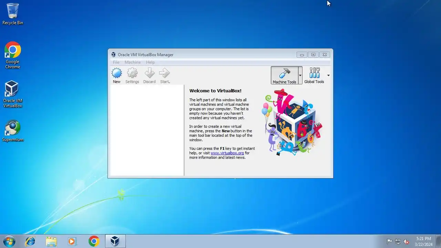Select the Oracle VM VirtualBox desktop shortcut
Viewport: 441px width, 248px height.
pyautogui.click(x=13, y=94)
